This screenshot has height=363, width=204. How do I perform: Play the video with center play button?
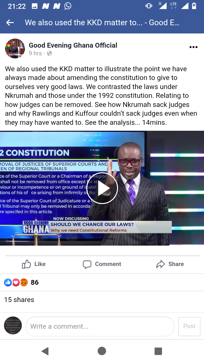[x=102, y=188]
